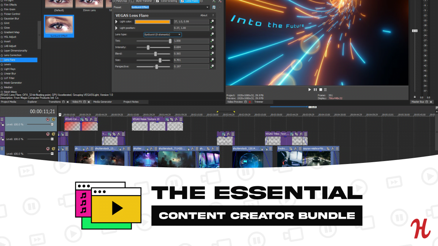Image resolution: width=438 pixels, height=246 pixels.
Task: Open the Explorer tab
Action: tap(32, 102)
